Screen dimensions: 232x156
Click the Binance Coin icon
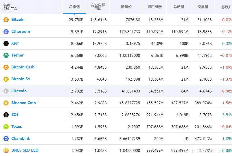pos(6,103)
